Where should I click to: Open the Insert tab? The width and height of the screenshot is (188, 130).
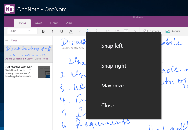click(38, 23)
